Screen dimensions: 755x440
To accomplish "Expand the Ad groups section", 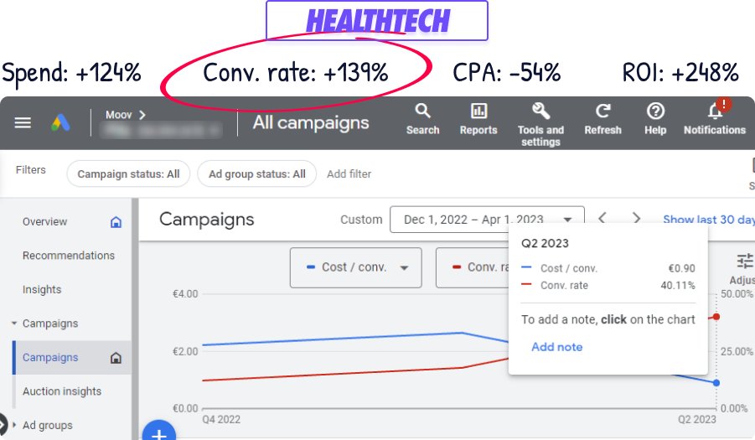I will (x=13, y=425).
